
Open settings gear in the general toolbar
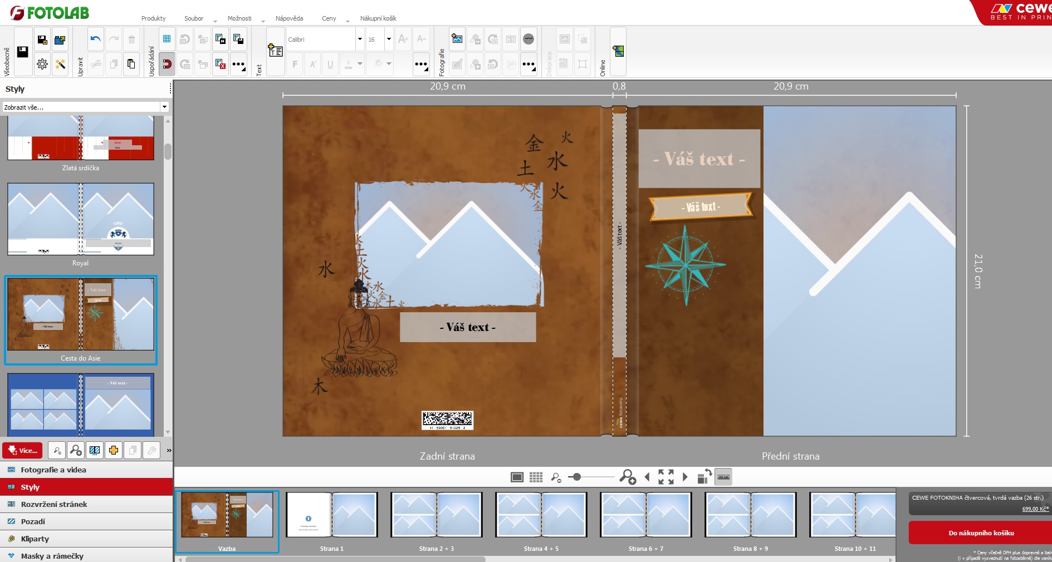42,65
